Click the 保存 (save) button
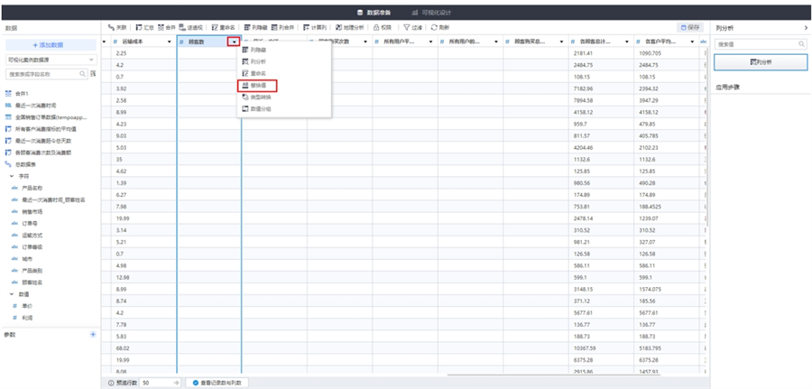This screenshot has width=812, height=389. coord(689,28)
